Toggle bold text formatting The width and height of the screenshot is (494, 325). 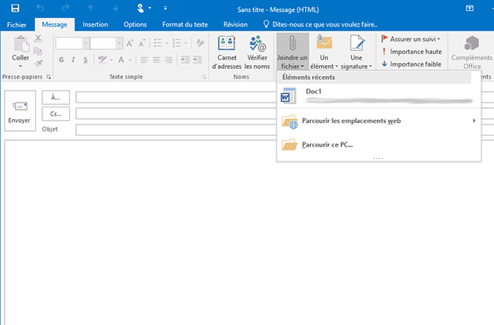pos(61,60)
